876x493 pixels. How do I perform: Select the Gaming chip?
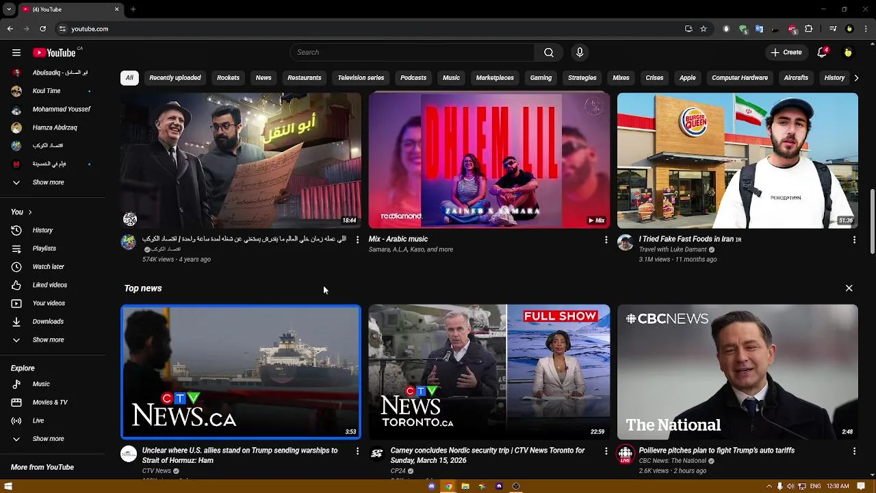click(x=541, y=77)
